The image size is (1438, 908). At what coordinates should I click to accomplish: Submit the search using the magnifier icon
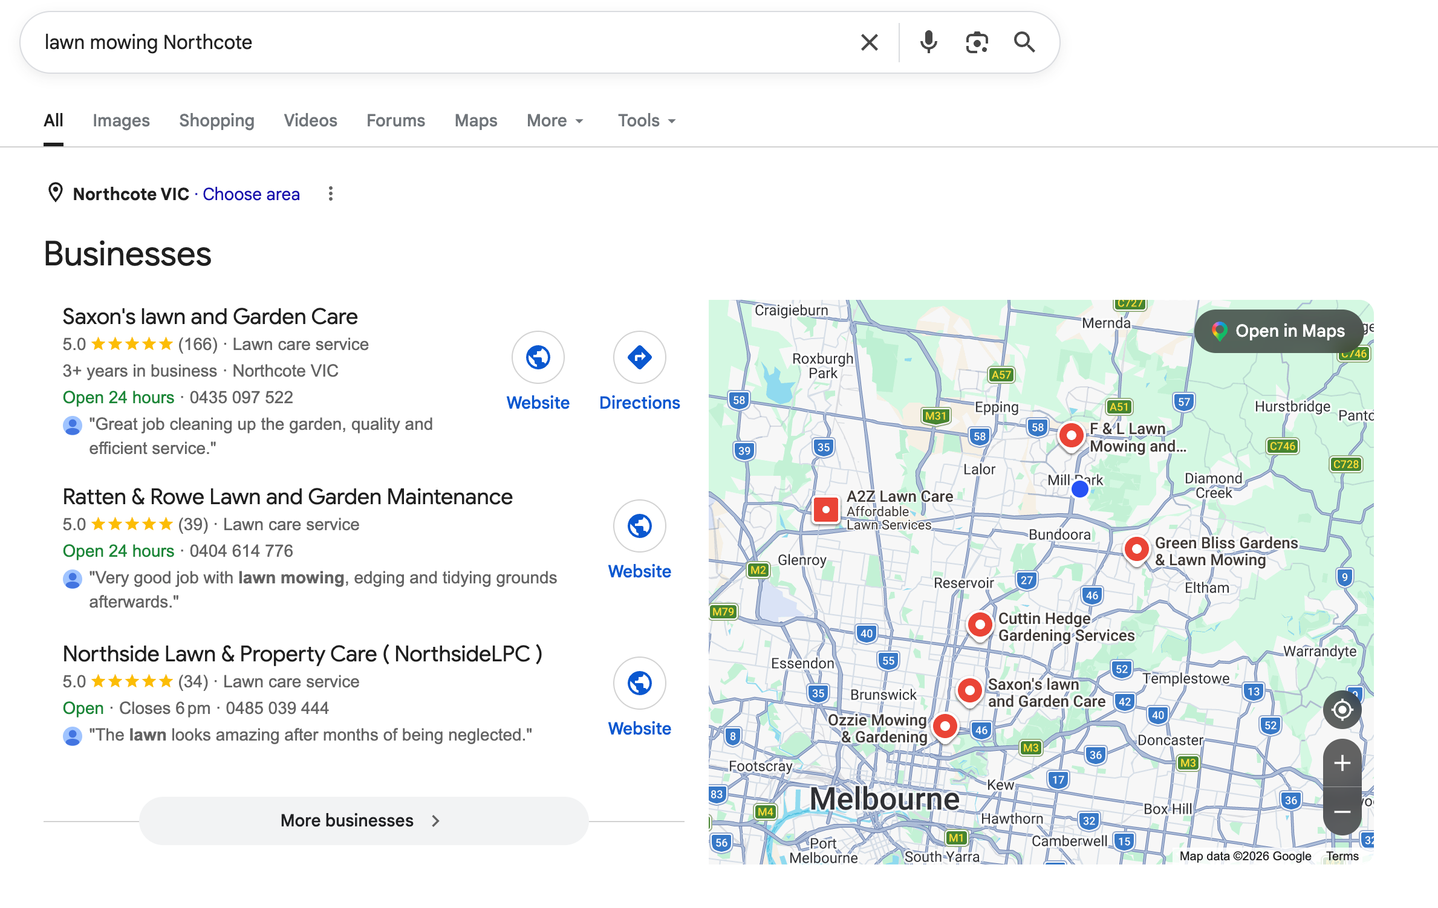pyautogui.click(x=1024, y=42)
